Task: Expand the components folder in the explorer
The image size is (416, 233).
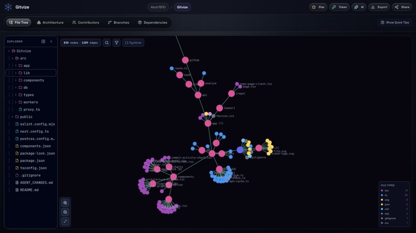Action: (x=15, y=80)
